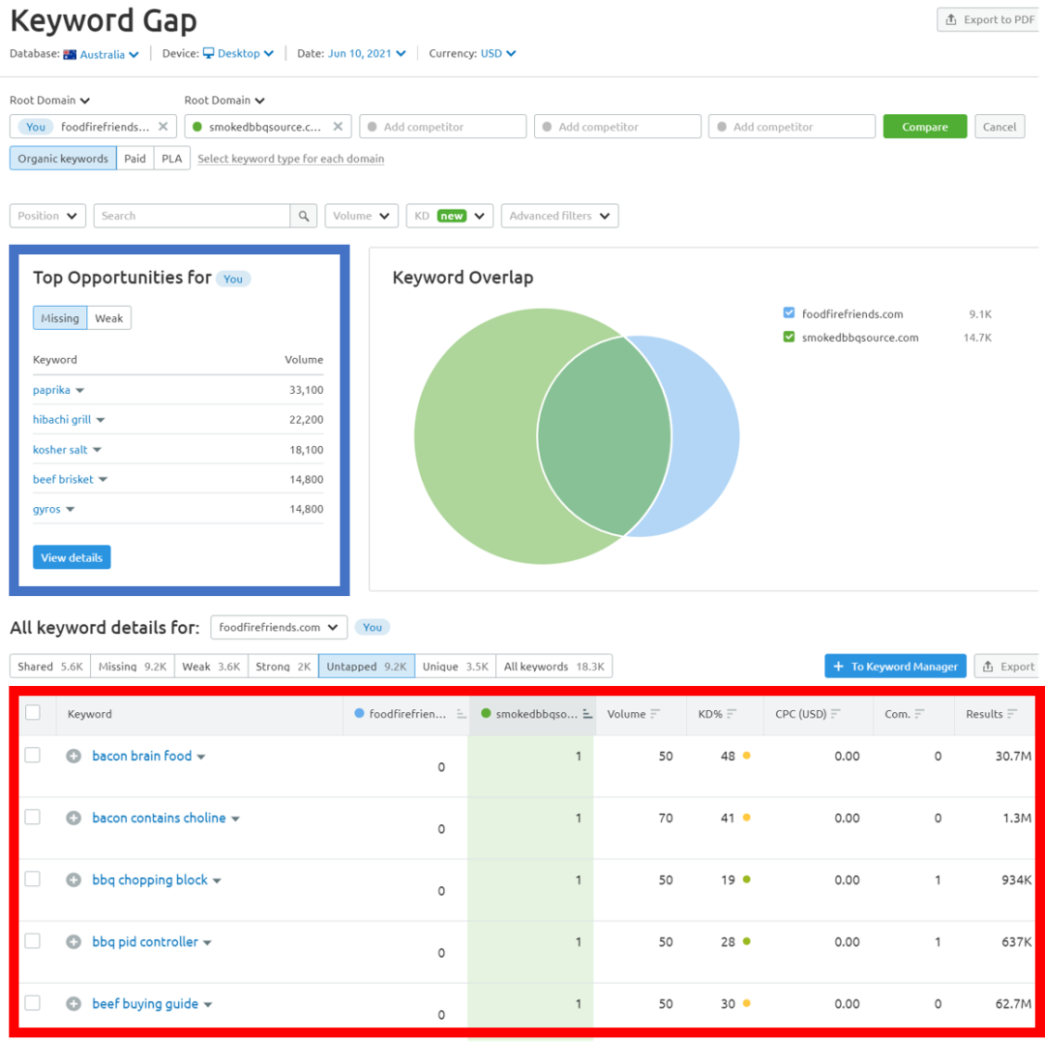
Task: Select the Untapped 9.2K tab
Action: click(366, 667)
